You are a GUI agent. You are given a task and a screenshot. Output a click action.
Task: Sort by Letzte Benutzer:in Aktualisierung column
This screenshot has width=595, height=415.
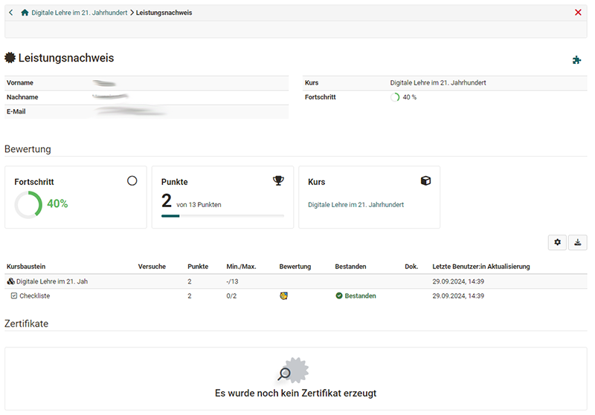tap(480, 267)
